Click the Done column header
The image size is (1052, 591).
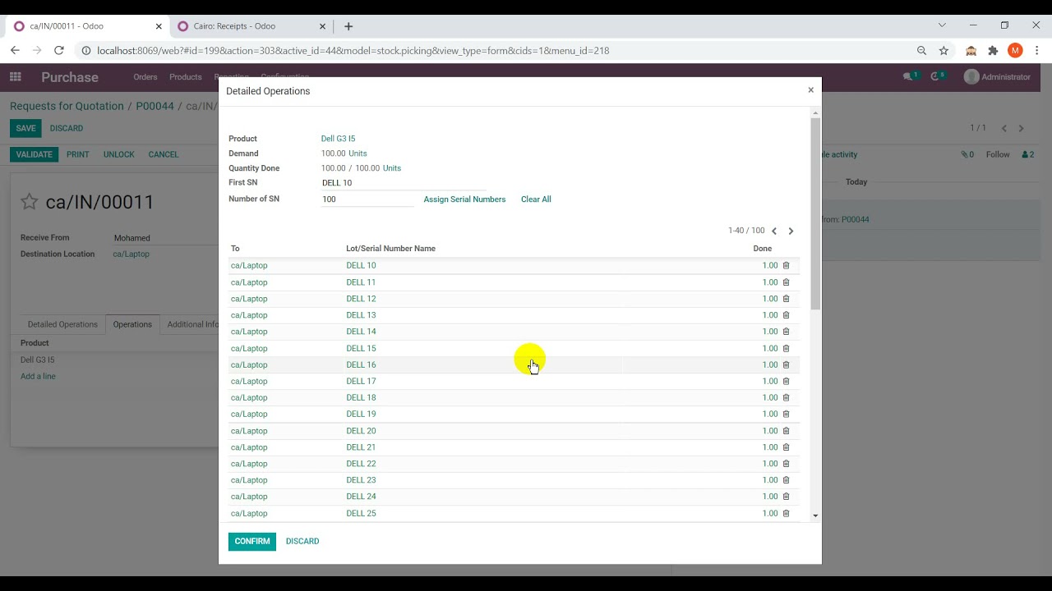point(763,249)
